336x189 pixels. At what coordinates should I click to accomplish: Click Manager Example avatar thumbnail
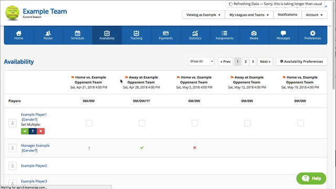13,148
